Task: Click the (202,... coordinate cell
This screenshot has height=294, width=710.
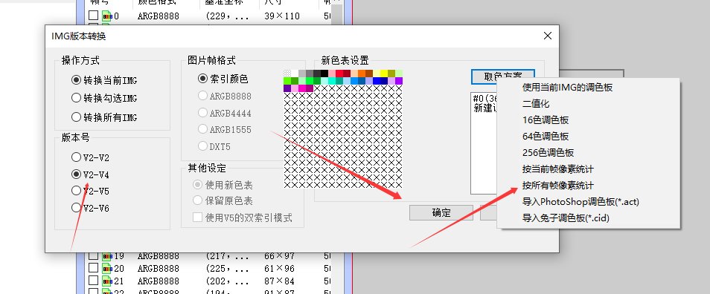Action: 227,281
